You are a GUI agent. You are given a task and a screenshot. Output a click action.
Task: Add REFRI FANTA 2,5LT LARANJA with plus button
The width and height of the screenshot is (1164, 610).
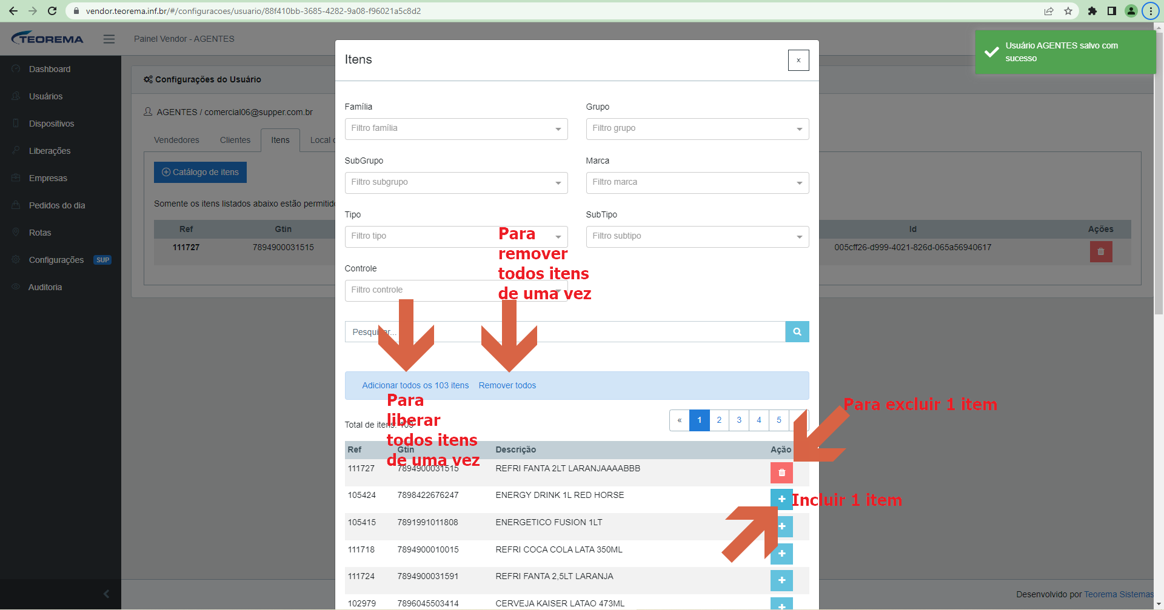point(781,580)
